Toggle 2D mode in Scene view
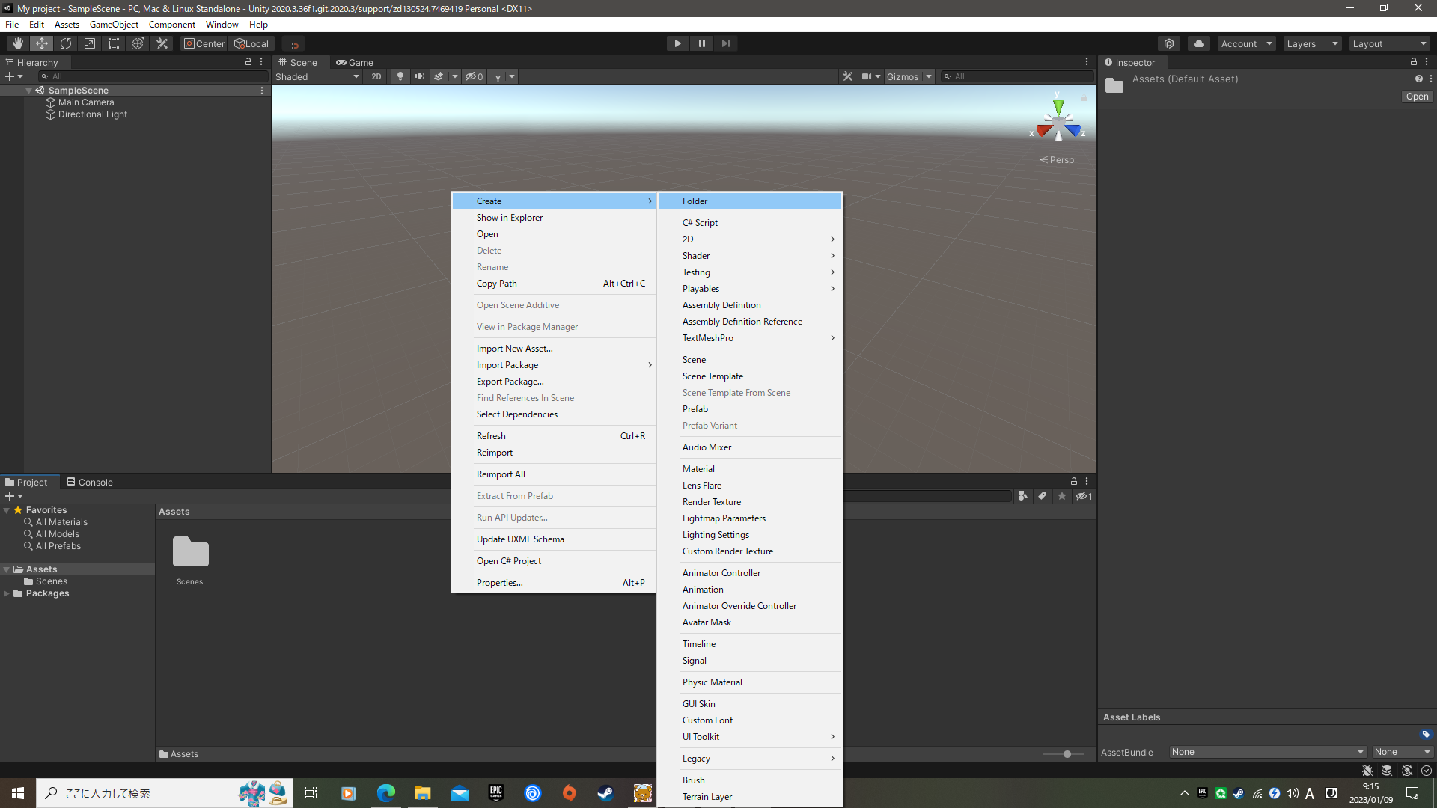 376,76
